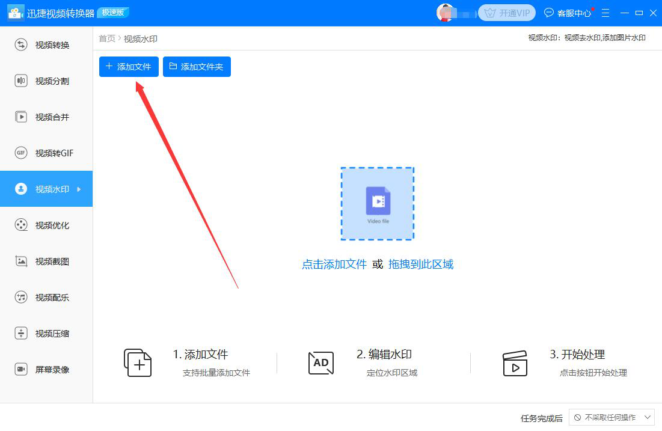
Task: Select the 视频压缩 menu label
Action: (x=52, y=334)
